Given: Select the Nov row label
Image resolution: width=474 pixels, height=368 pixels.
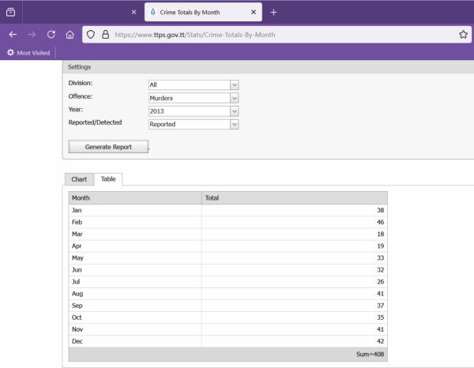Looking at the screenshot, I should click(77, 329).
